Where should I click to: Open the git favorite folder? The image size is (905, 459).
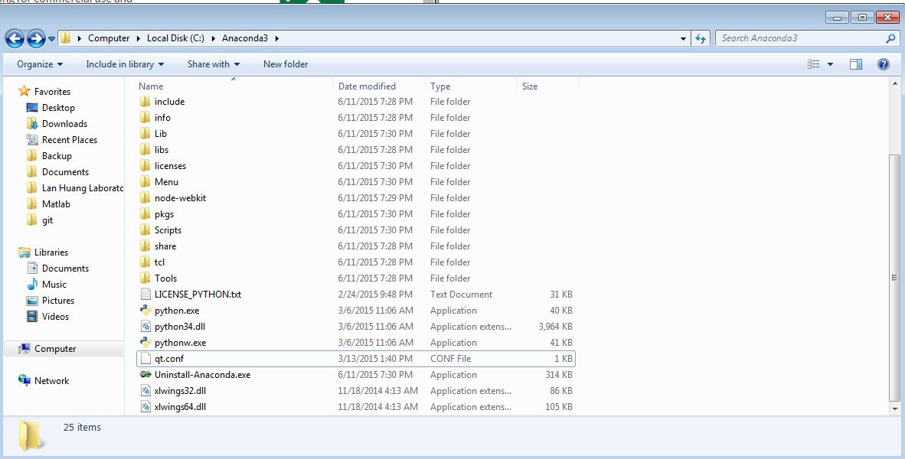47,220
